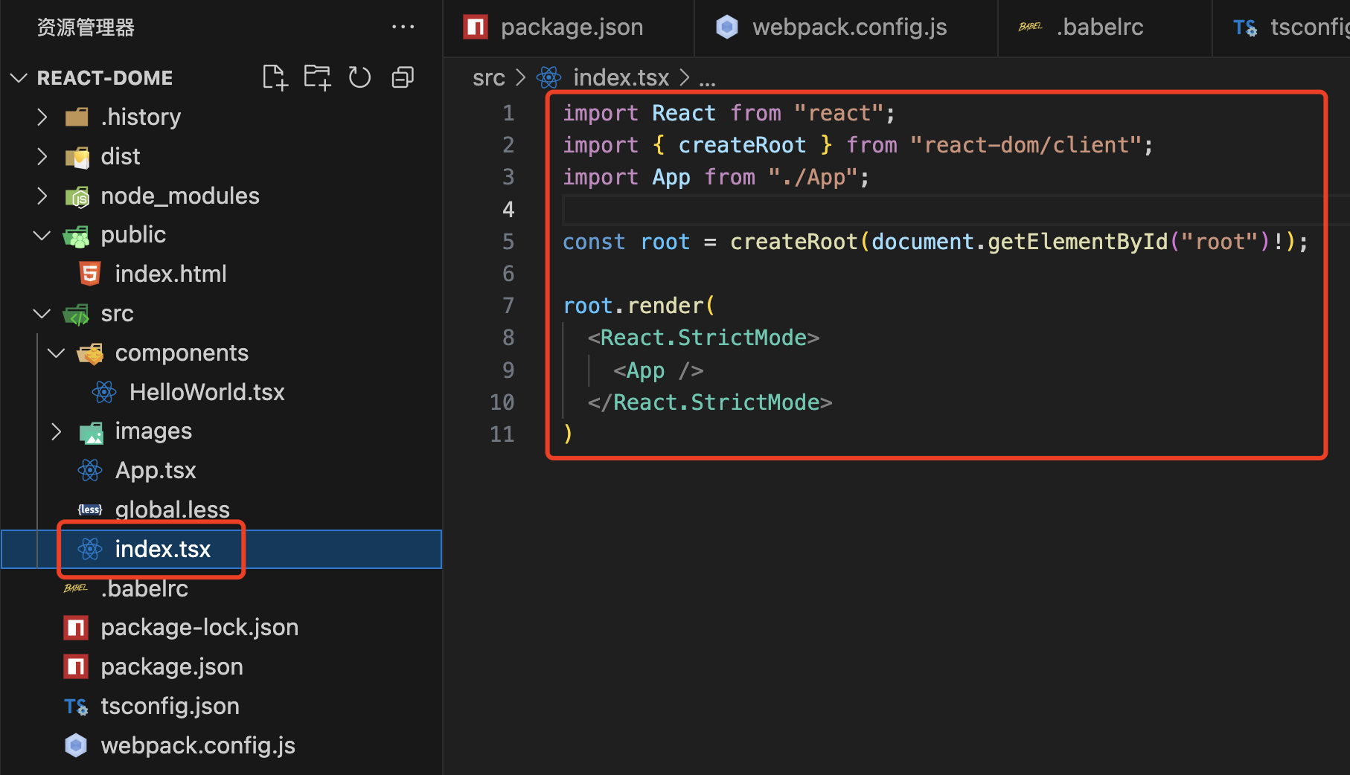1350x775 pixels.
Task: Click the Babel icon beside .babelrc
Action: coord(75,588)
